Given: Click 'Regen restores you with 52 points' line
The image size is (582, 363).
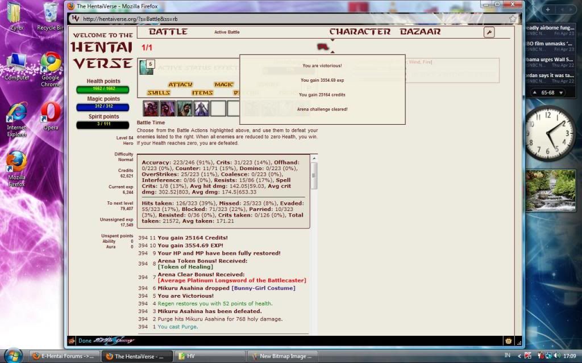Looking at the screenshot, I should 215,304.
